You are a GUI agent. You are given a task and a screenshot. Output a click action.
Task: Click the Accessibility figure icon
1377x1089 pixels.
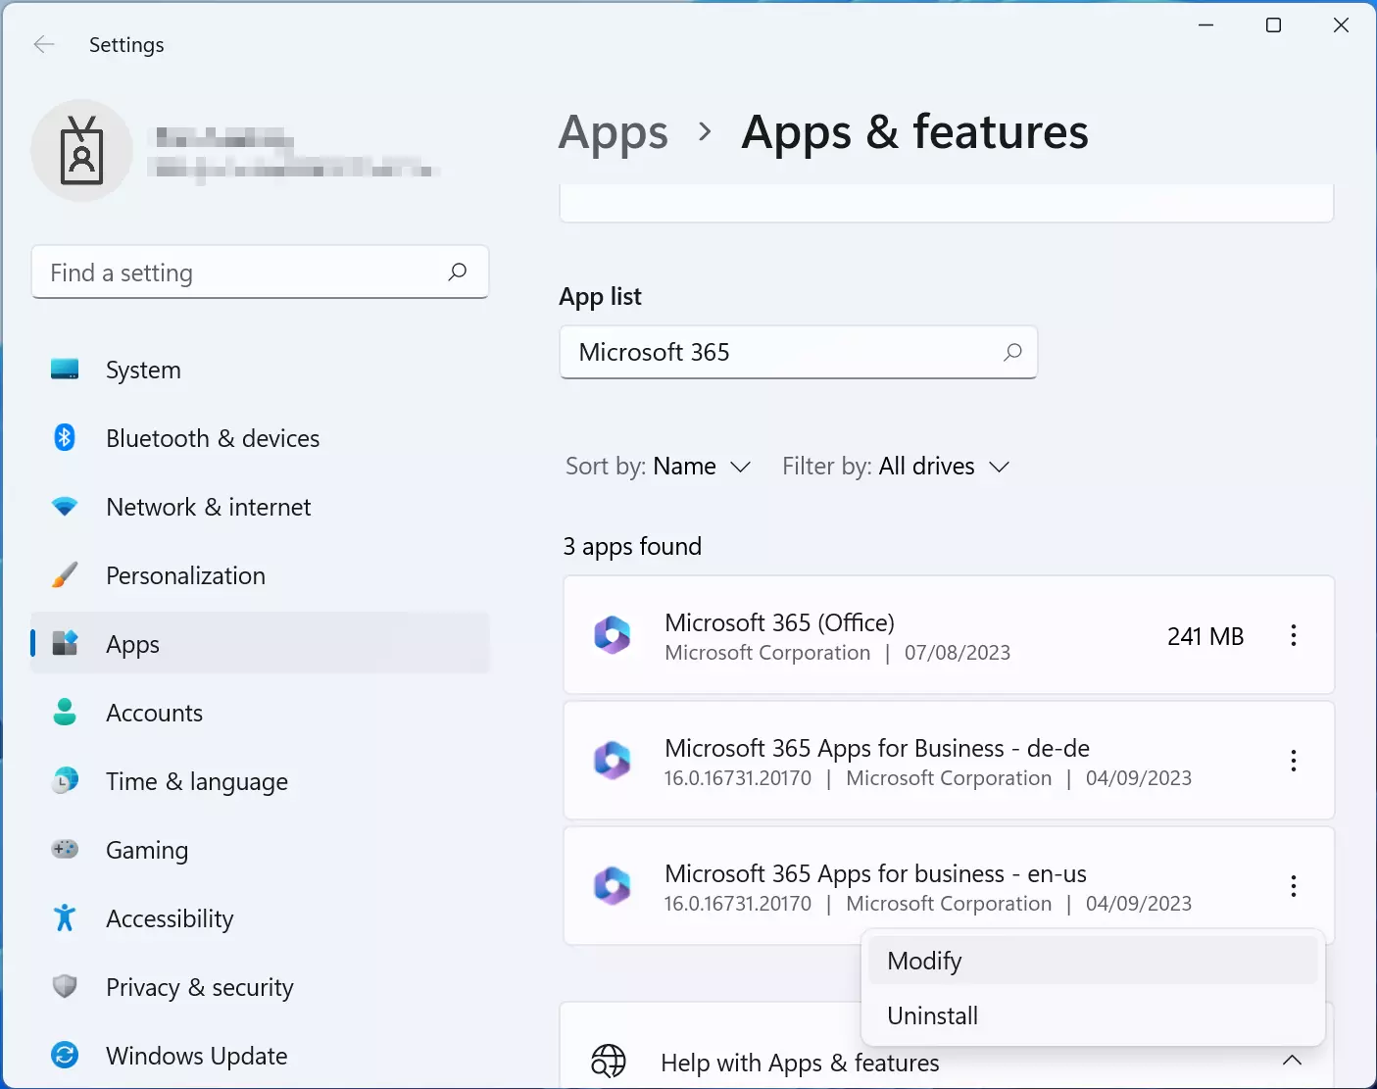[65, 917]
